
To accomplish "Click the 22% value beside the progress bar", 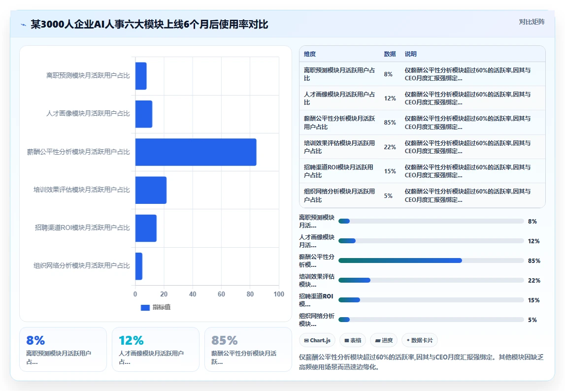I will pyautogui.click(x=534, y=280).
